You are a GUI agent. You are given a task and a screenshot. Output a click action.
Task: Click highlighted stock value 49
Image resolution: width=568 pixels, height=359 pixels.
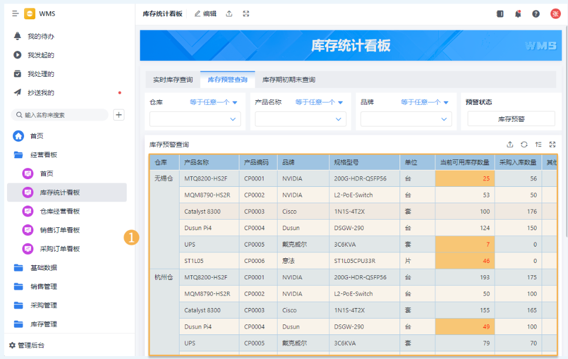click(465, 326)
